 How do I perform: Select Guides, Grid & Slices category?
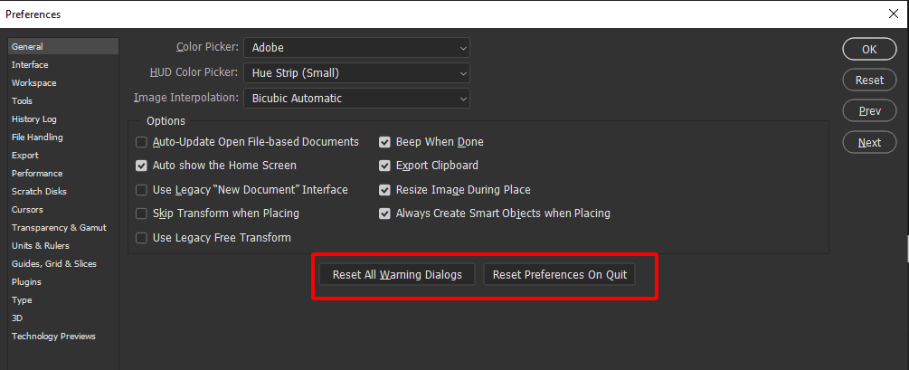click(x=53, y=264)
